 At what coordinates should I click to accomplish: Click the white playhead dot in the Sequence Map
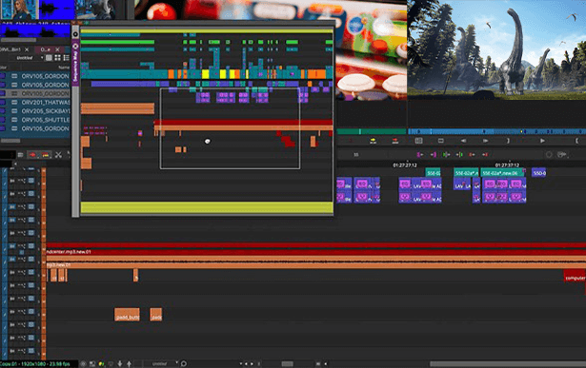coord(208,141)
